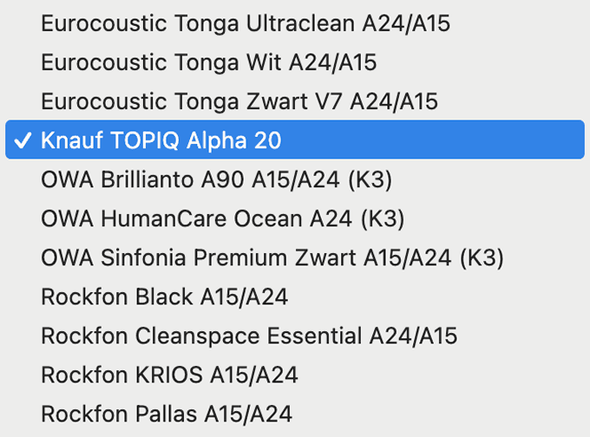
Task: Change selection to Tonga Wit tile
Action: click(x=208, y=62)
